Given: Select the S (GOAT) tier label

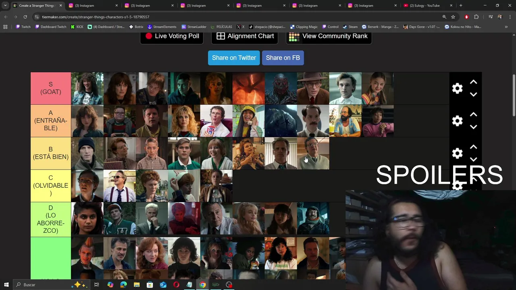Looking at the screenshot, I should pos(51,88).
